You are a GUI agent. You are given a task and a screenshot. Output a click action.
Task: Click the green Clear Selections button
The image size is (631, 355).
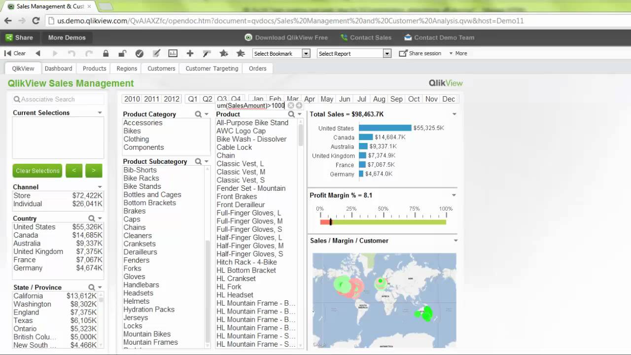coord(37,171)
